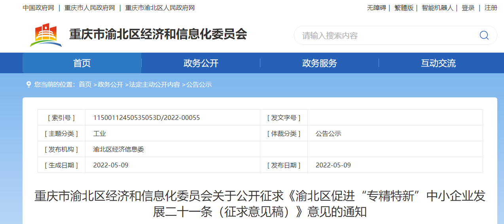The height and width of the screenshot is (224, 504).
Task: Click 公告公示 in the breadcrumb
Action: 199,84
